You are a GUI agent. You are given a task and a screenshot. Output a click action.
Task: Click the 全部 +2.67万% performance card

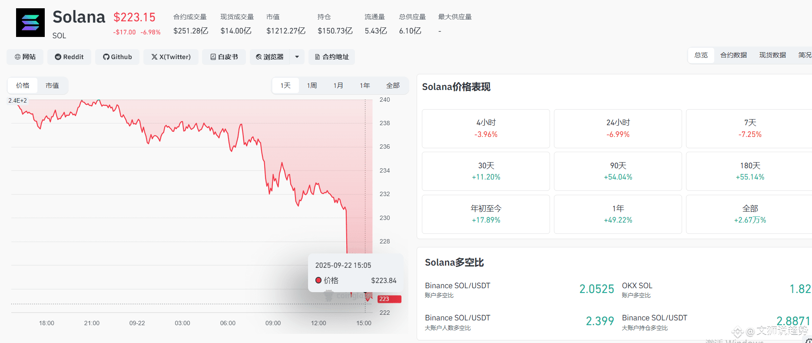tap(750, 214)
